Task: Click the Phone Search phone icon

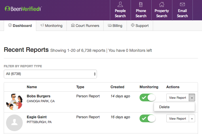Action: [141, 4]
